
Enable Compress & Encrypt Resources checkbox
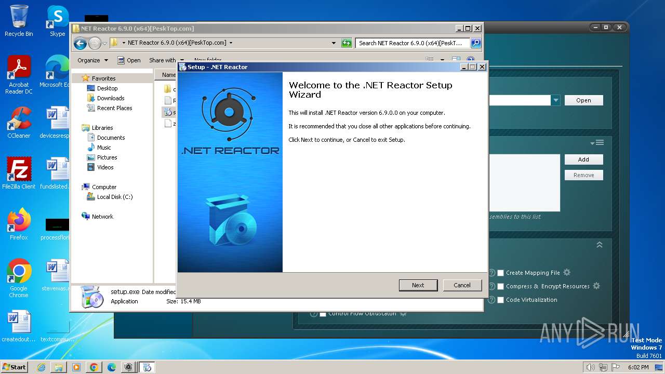501,286
